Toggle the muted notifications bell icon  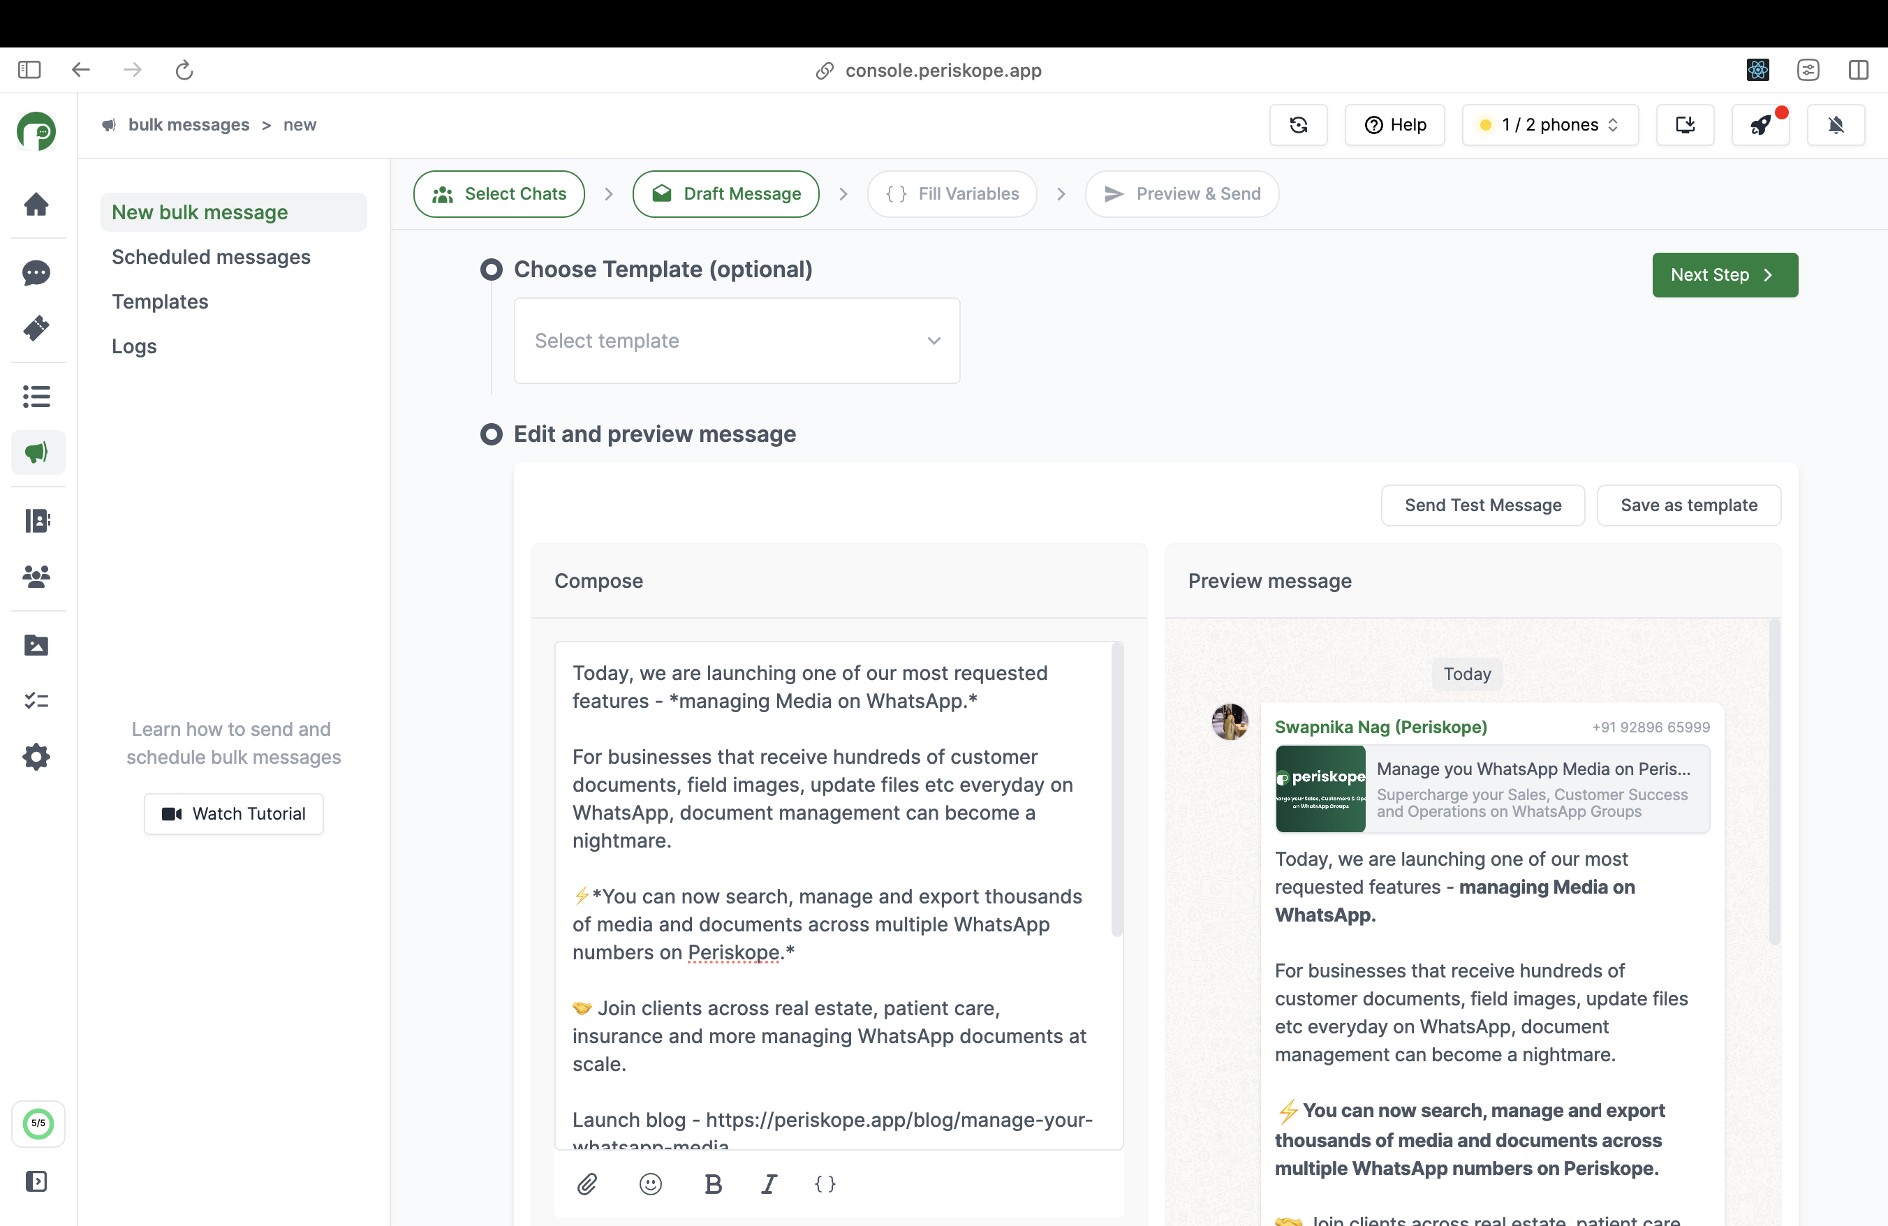click(x=1836, y=124)
